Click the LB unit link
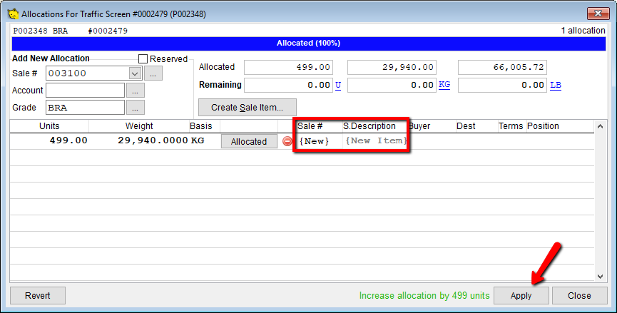The image size is (617, 313). 556,85
